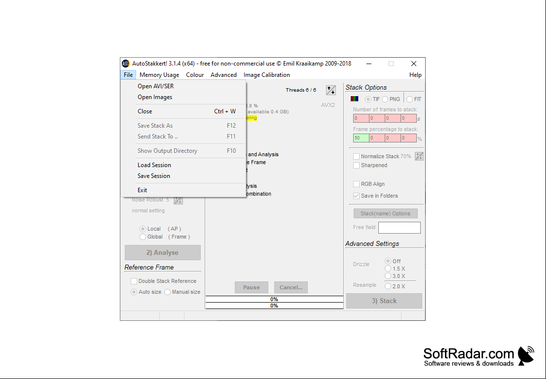This screenshot has height=379, width=546.
Task: Click the Cancel... button
Action: [291, 287]
